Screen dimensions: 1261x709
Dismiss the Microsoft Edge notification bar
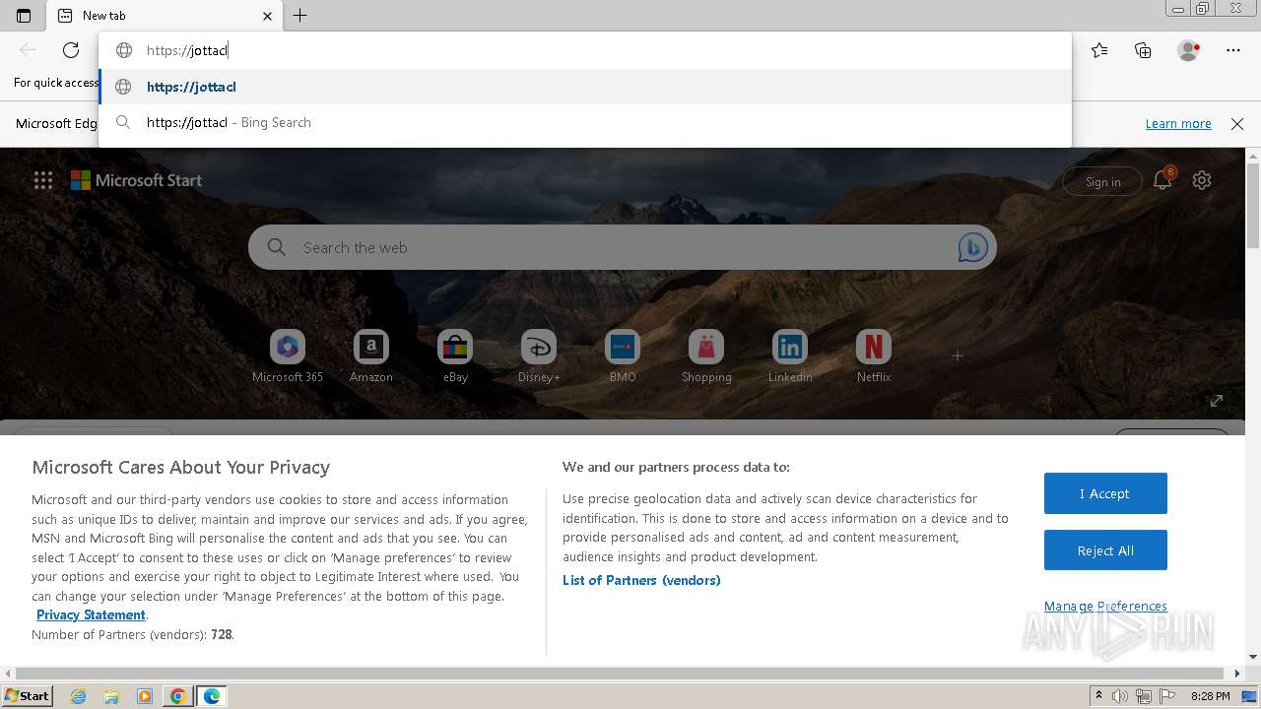[1237, 123]
